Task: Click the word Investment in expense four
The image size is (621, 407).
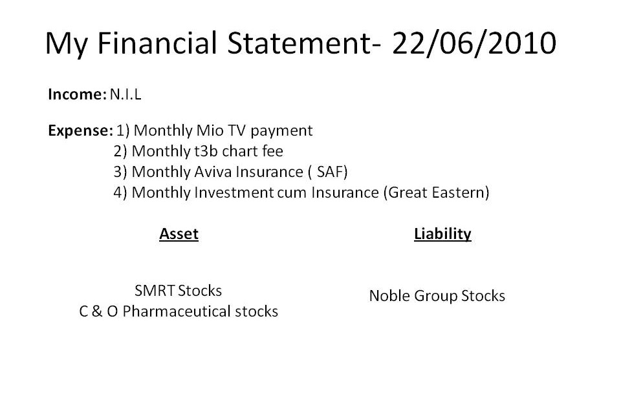Action: (234, 193)
